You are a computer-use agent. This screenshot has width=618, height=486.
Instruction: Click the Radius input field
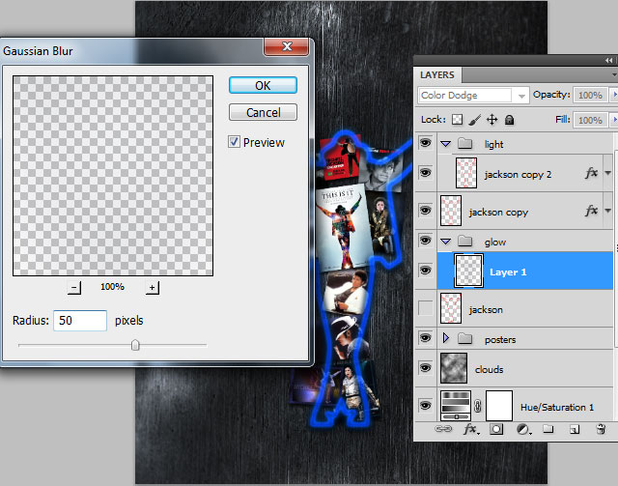(x=80, y=321)
